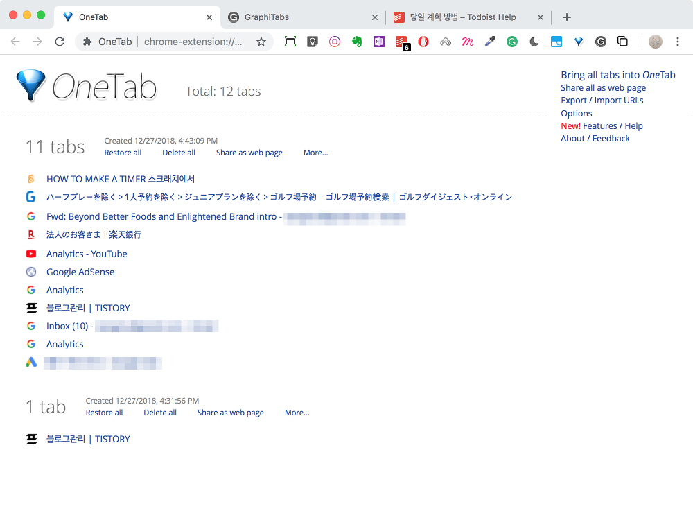Delete all in the 1 tab group

160,413
